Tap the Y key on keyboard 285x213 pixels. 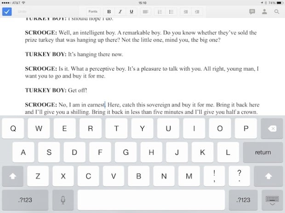click(142, 129)
